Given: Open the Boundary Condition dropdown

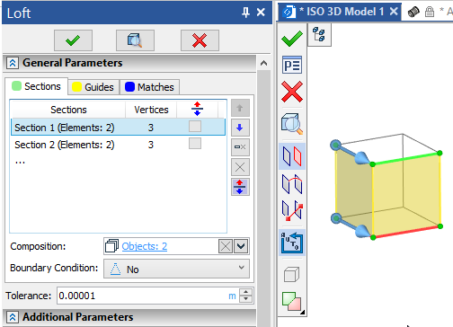Looking at the screenshot, I should click(x=176, y=269).
